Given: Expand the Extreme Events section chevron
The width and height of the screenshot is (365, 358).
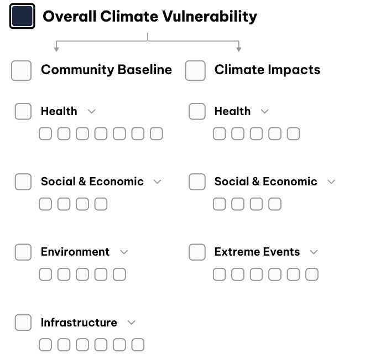Looking at the screenshot, I should pos(314,252).
